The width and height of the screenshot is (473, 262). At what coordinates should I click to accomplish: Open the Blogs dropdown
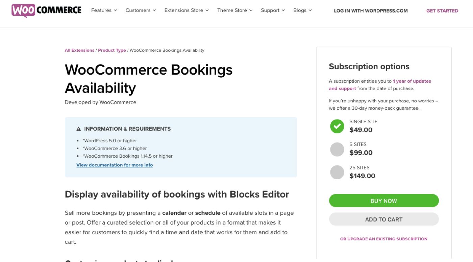[302, 10]
